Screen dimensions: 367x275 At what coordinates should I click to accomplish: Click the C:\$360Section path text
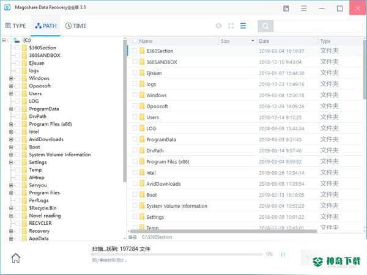point(157,237)
